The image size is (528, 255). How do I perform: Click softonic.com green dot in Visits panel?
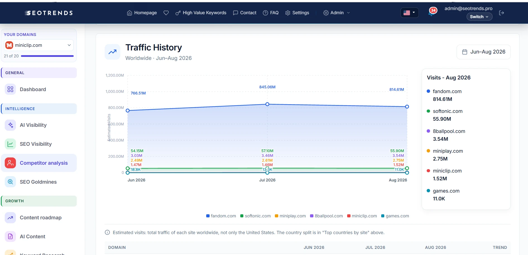coord(428,111)
